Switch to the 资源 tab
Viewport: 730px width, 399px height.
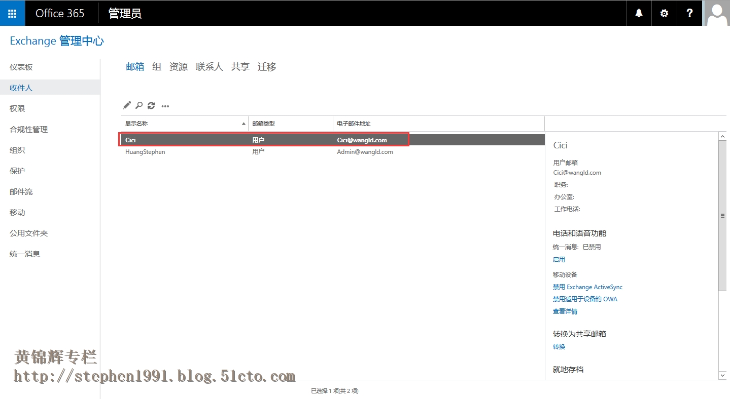pos(179,67)
